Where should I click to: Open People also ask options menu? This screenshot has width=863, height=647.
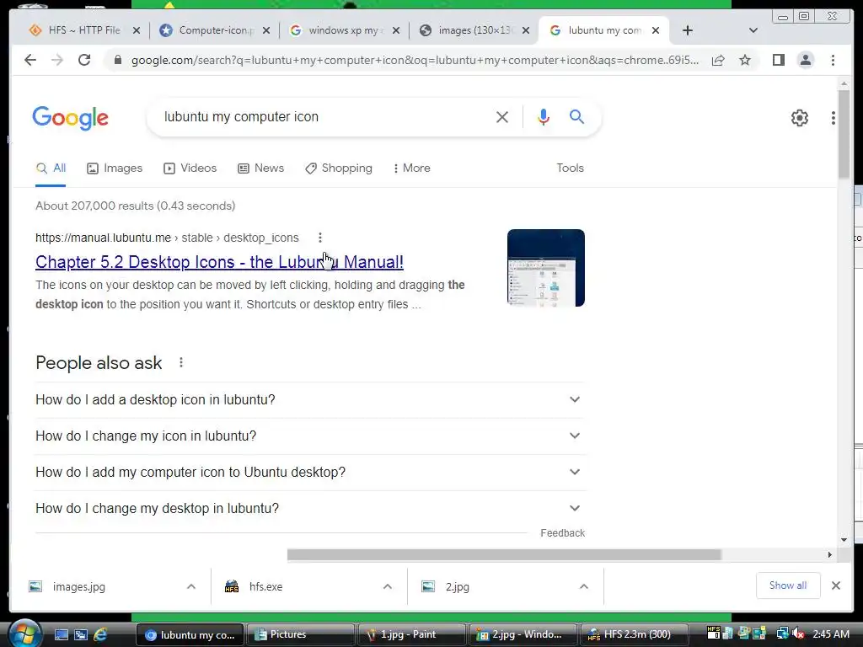181,362
